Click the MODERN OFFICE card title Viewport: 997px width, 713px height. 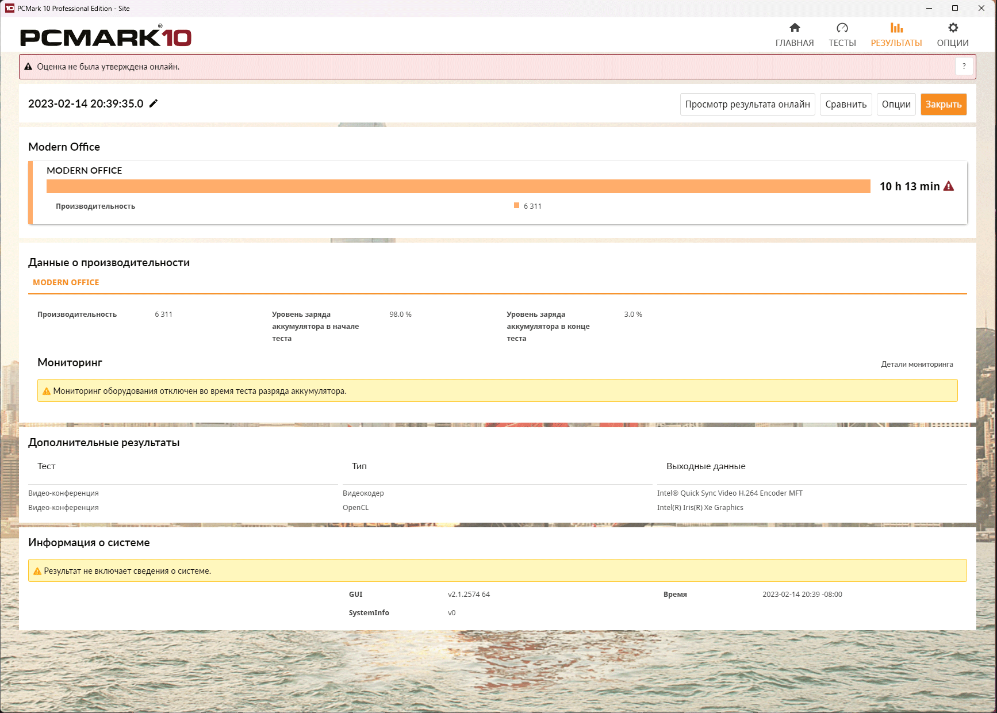[85, 170]
